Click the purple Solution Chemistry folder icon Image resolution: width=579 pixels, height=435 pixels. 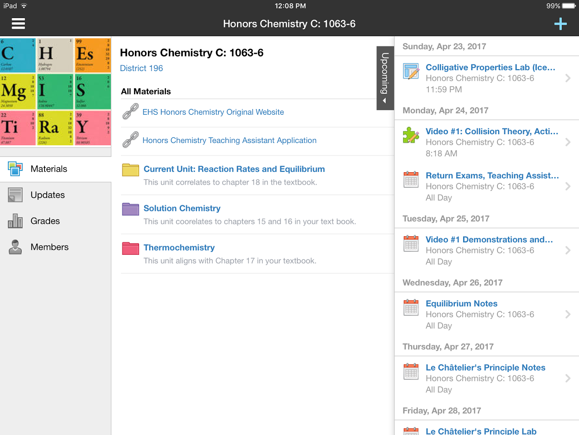[x=130, y=209]
